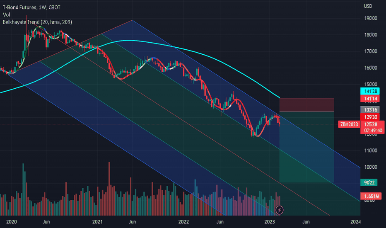Select the Belkhayate Trend (20, hma, 209) indicator label
This screenshot has height=228, width=386.
37,22
